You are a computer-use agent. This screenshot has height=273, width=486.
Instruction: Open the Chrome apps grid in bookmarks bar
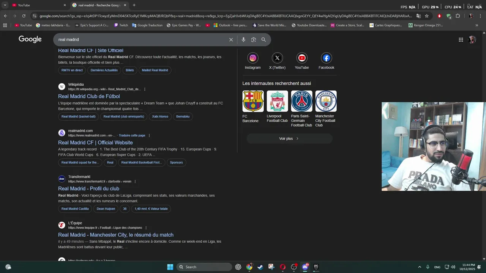(5, 25)
